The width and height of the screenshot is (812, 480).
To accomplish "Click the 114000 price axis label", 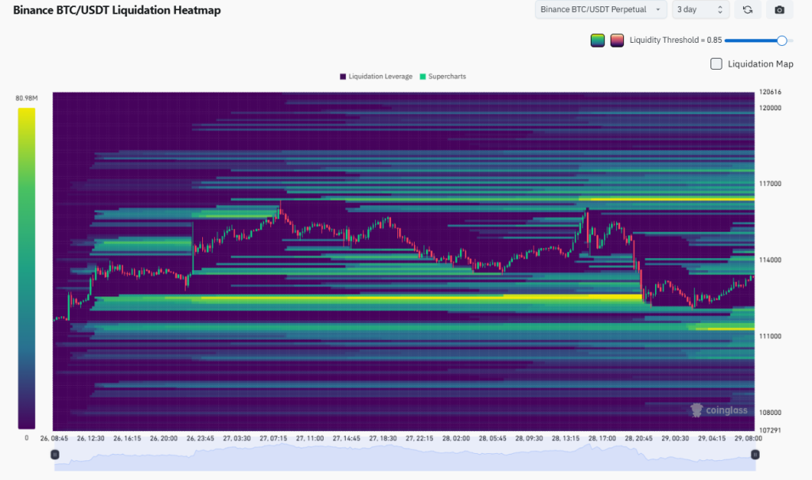I will [770, 260].
